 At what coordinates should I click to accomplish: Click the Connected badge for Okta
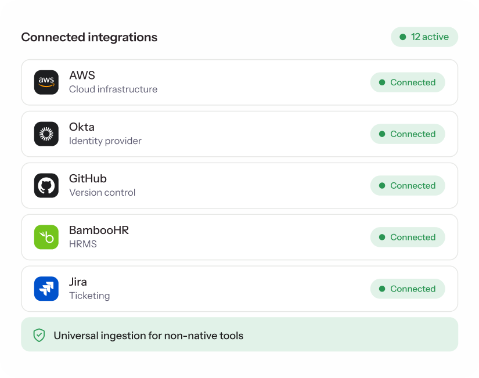click(408, 134)
